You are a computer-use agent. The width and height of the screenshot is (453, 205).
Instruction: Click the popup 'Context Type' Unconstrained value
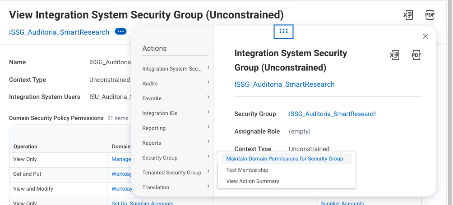tap(309, 149)
